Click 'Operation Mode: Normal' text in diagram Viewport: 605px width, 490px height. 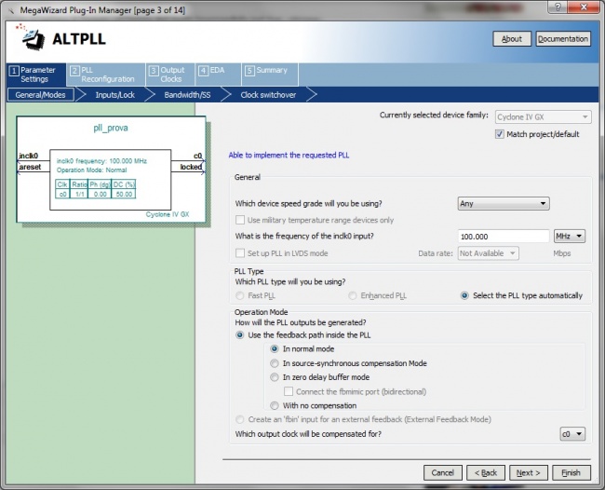92,170
